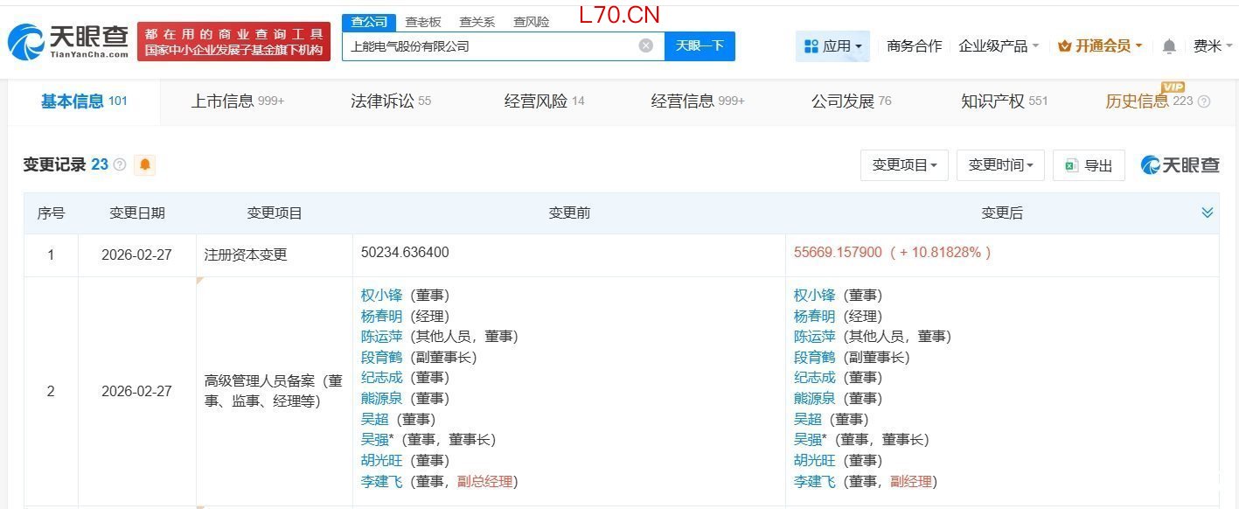Image resolution: width=1239 pixels, height=509 pixels.
Task: Select the 公司发展 tab
Action: click(852, 101)
